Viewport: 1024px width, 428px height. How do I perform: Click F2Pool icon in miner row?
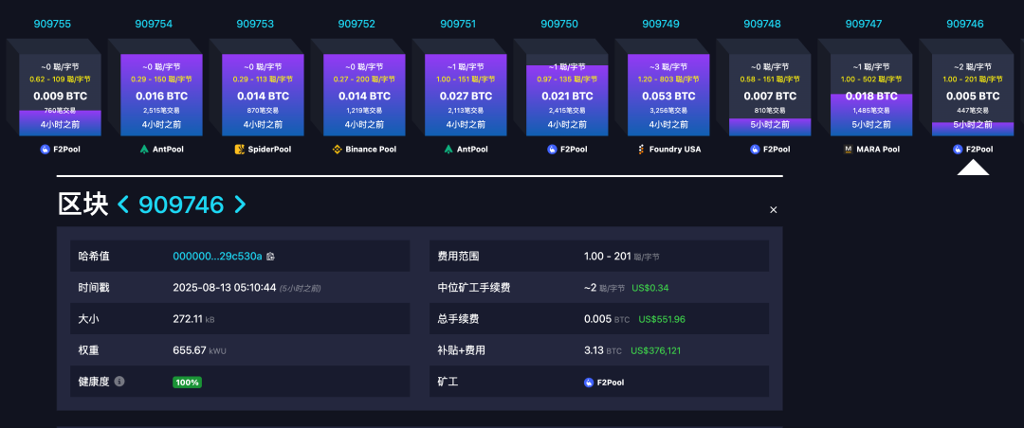[x=589, y=383]
